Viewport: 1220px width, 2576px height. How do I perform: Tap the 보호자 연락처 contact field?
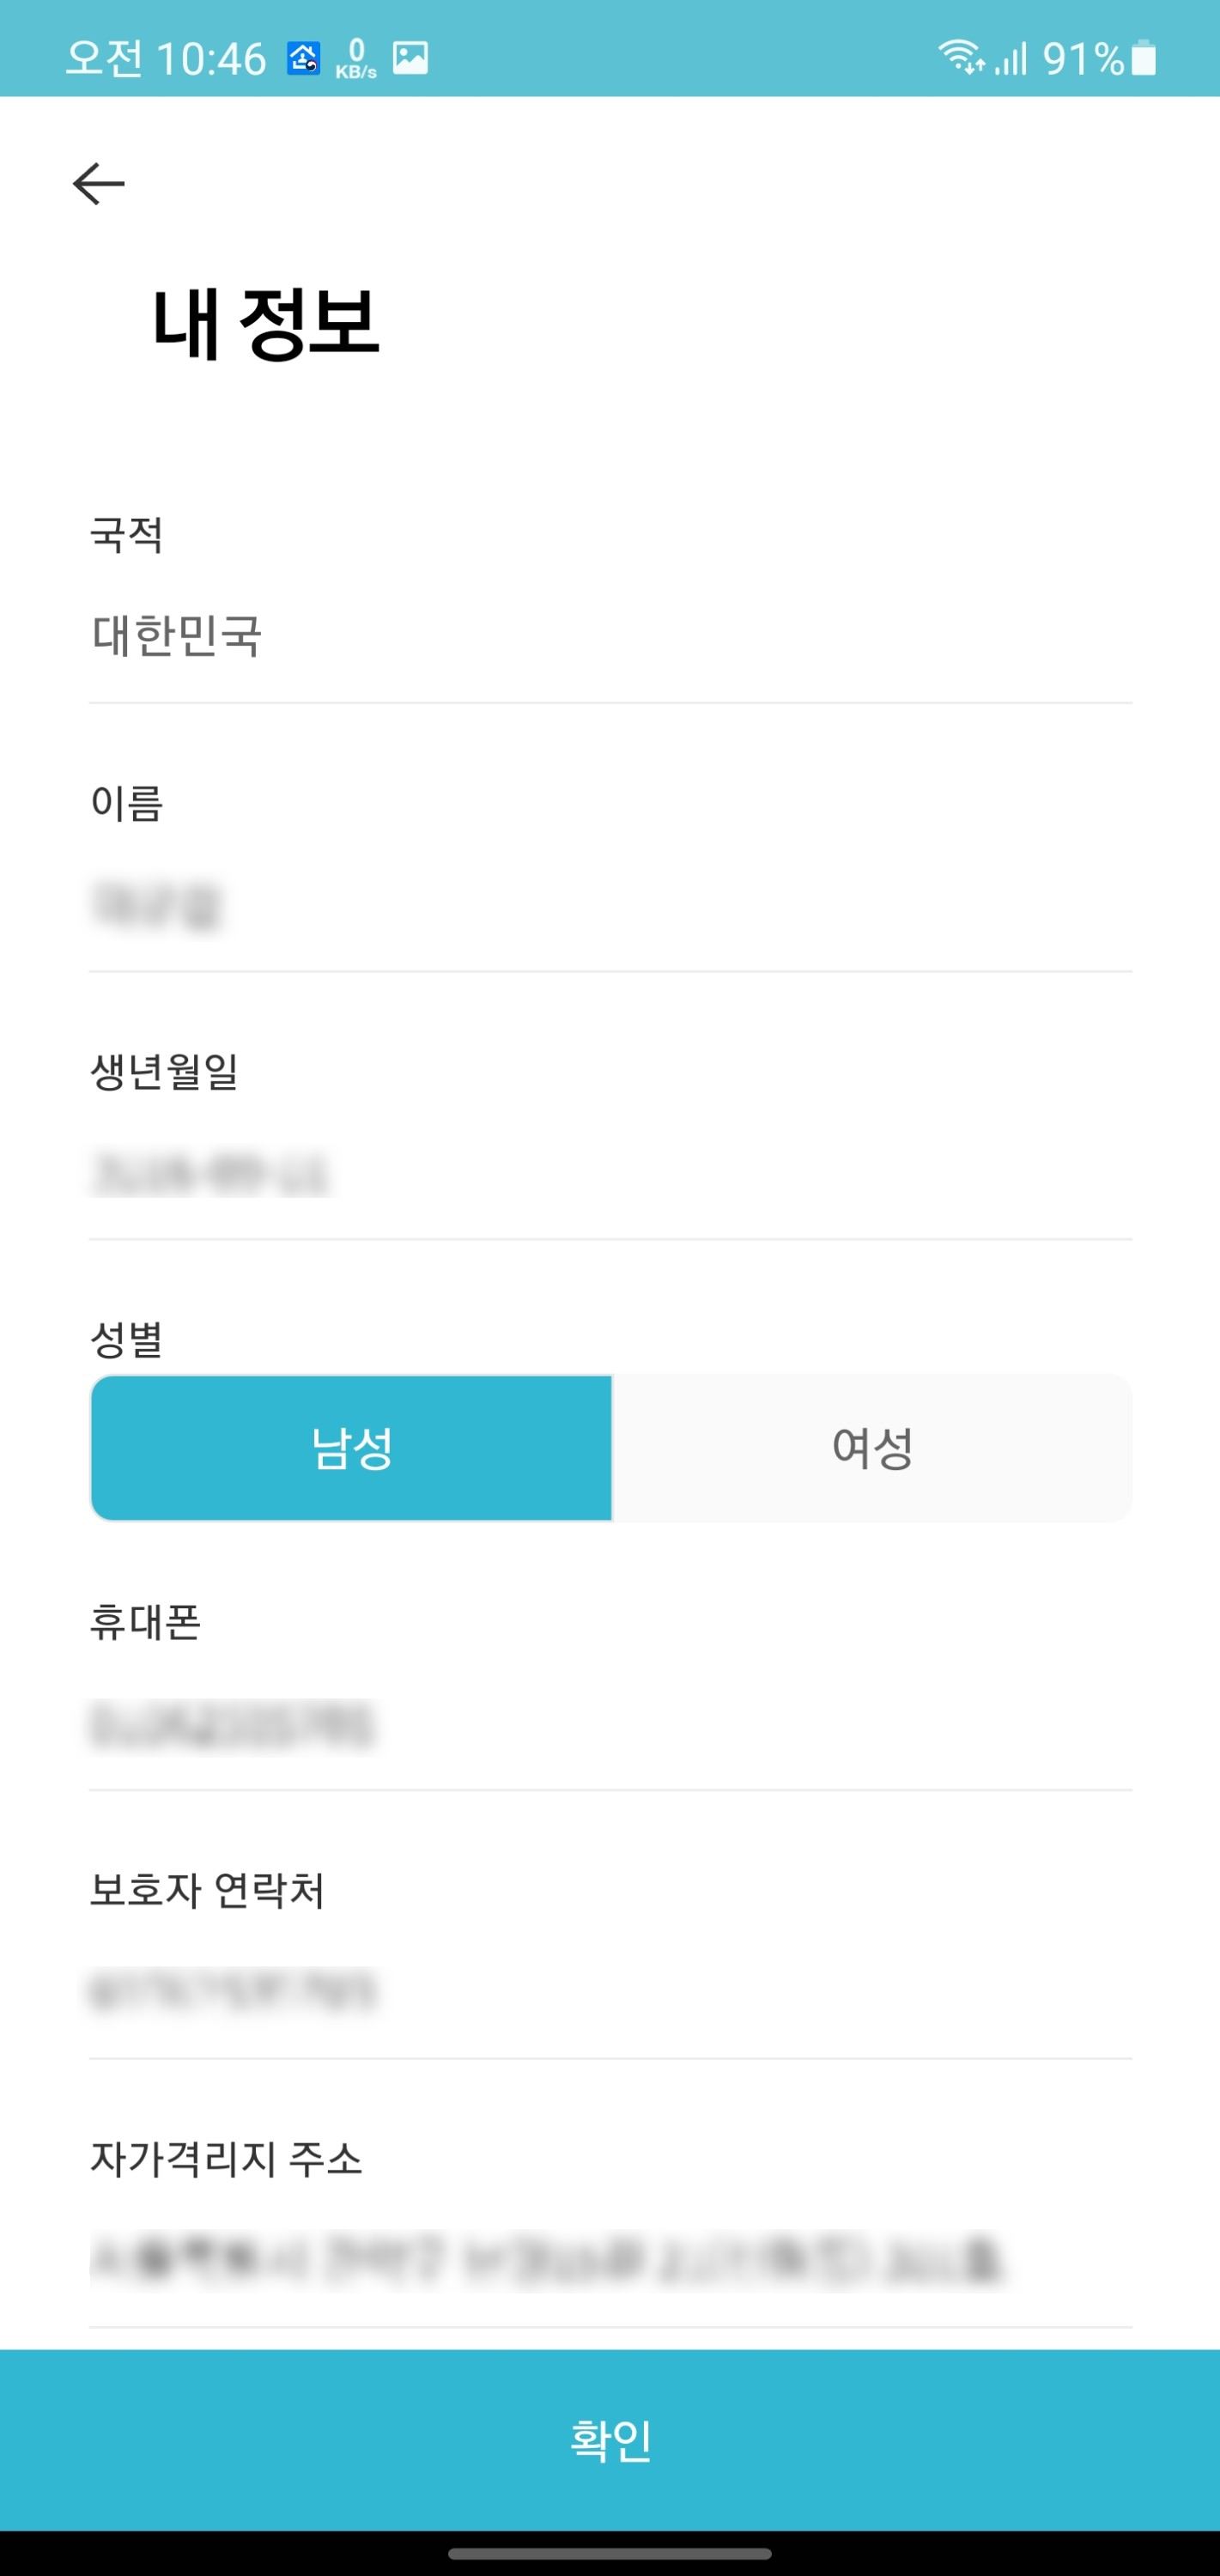610,1992
